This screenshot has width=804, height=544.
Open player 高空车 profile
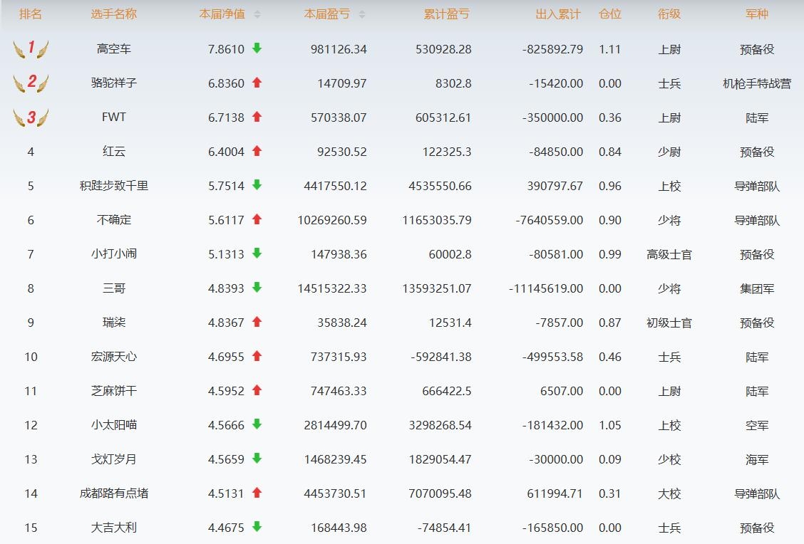pyautogui.click(x=114, y=49)
